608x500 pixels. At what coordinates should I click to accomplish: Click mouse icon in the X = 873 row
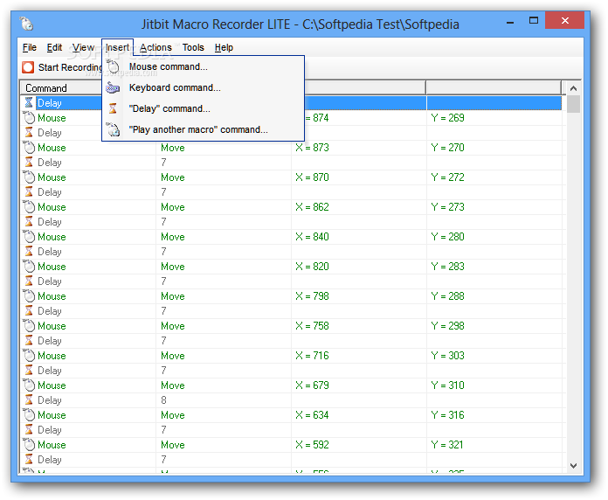tap(29, 148)
